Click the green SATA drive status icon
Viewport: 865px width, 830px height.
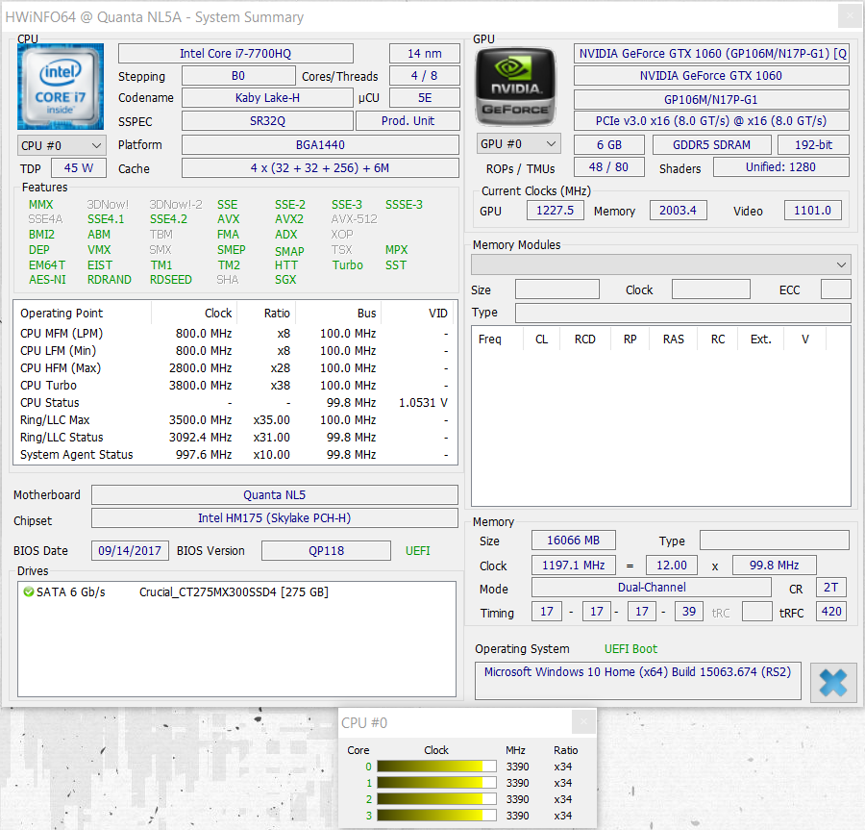click(x=28, y=592)
